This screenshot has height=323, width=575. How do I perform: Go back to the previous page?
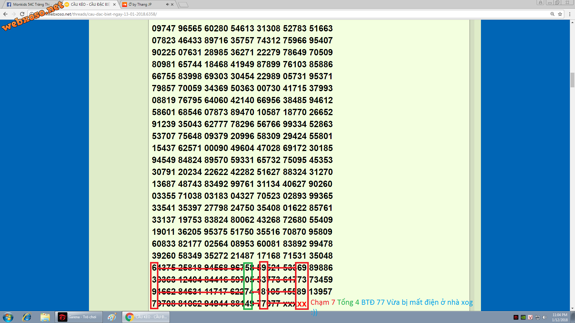click(5, 14)
